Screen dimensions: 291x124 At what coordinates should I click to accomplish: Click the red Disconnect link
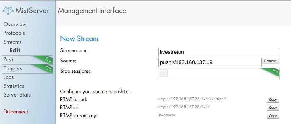click(x=16, y=112)
